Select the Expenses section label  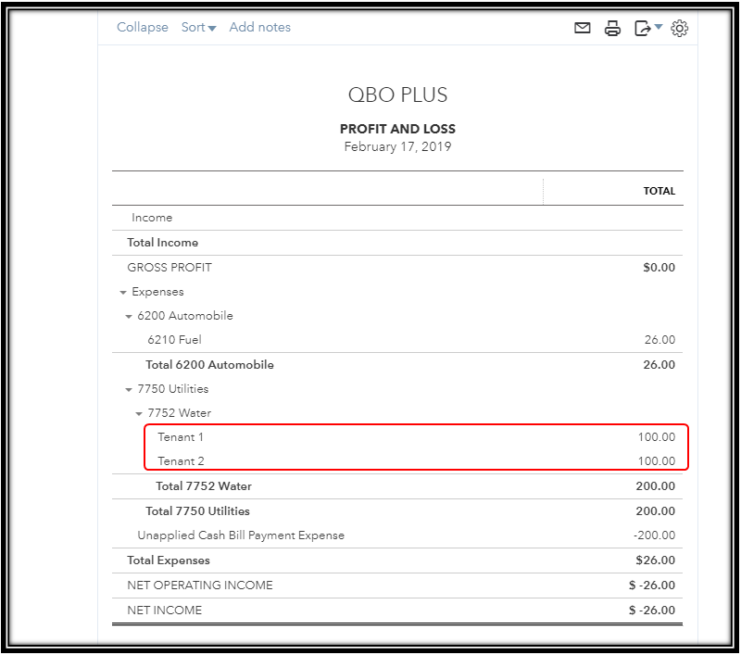[157, 292]
